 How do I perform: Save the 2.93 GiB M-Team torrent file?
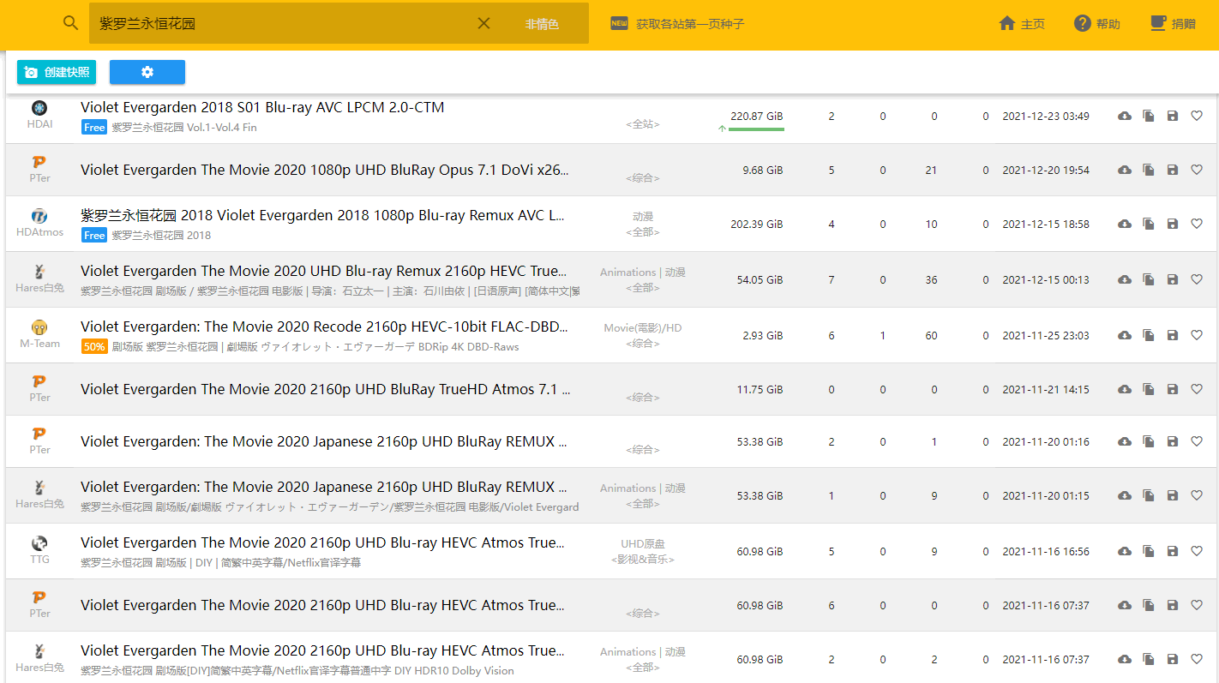(1173, 335)
